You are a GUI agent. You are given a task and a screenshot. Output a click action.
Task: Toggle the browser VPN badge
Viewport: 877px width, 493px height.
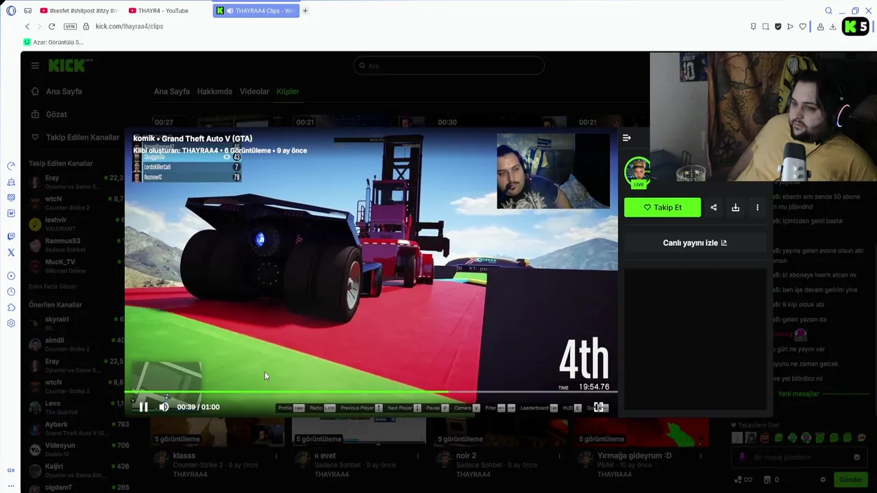pos(70,26)
